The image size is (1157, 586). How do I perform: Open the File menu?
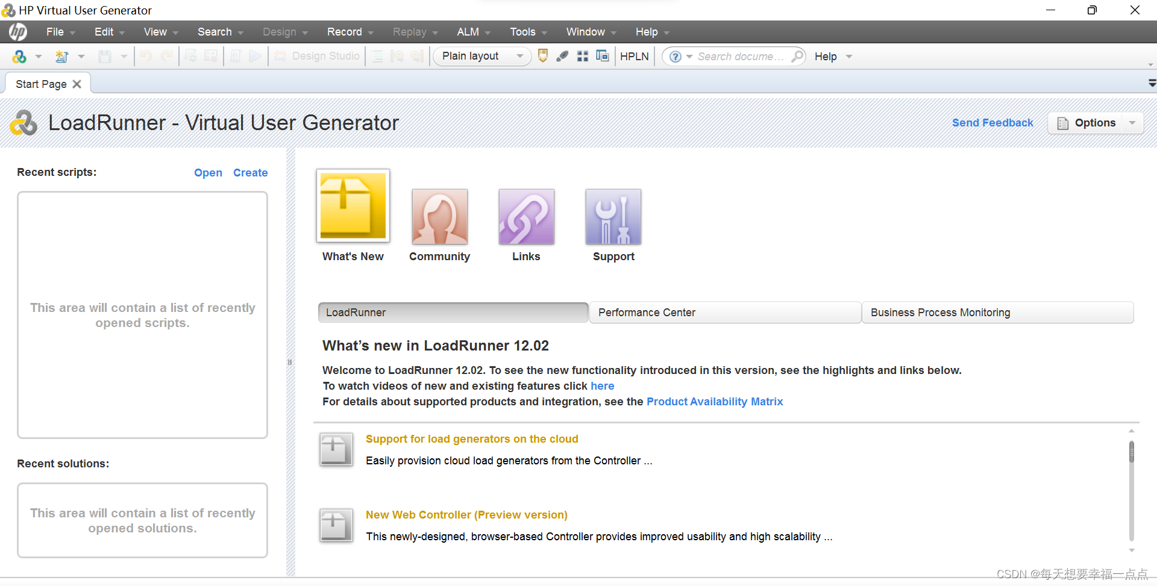(x=60, y=32)
